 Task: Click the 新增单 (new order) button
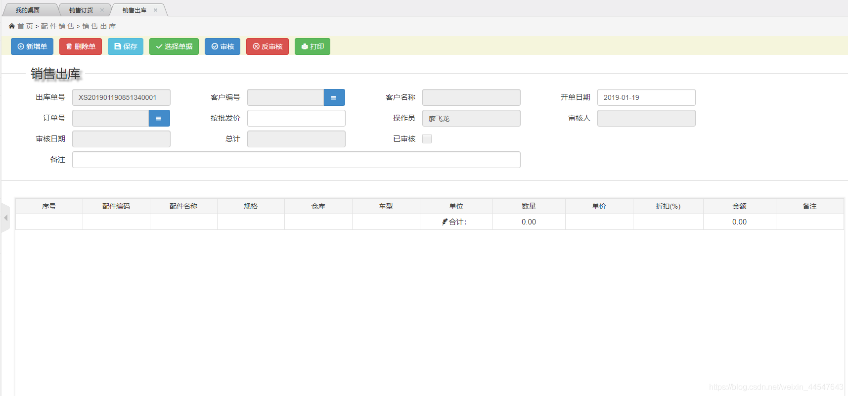click(32, 46)
